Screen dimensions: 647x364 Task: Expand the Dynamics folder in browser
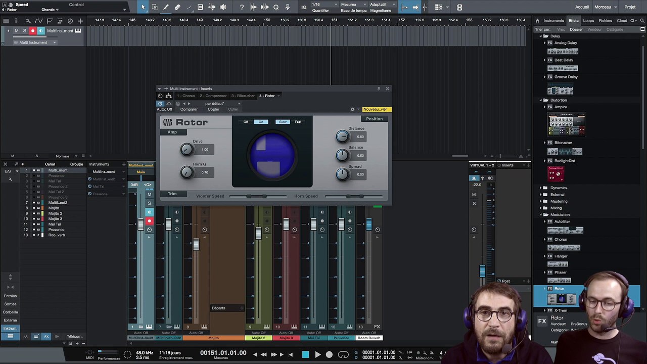pyautogui.click(x=540, y=188)
